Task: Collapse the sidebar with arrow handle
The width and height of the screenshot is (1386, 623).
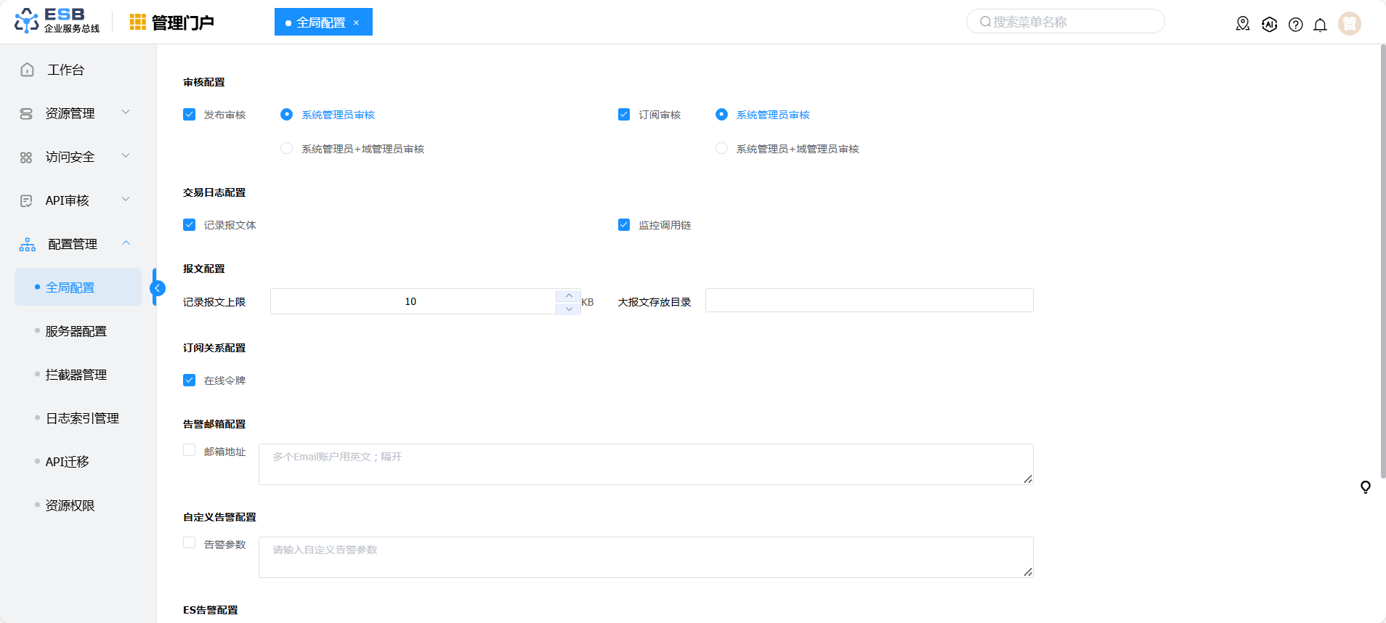Action: [x=157, y=288]
